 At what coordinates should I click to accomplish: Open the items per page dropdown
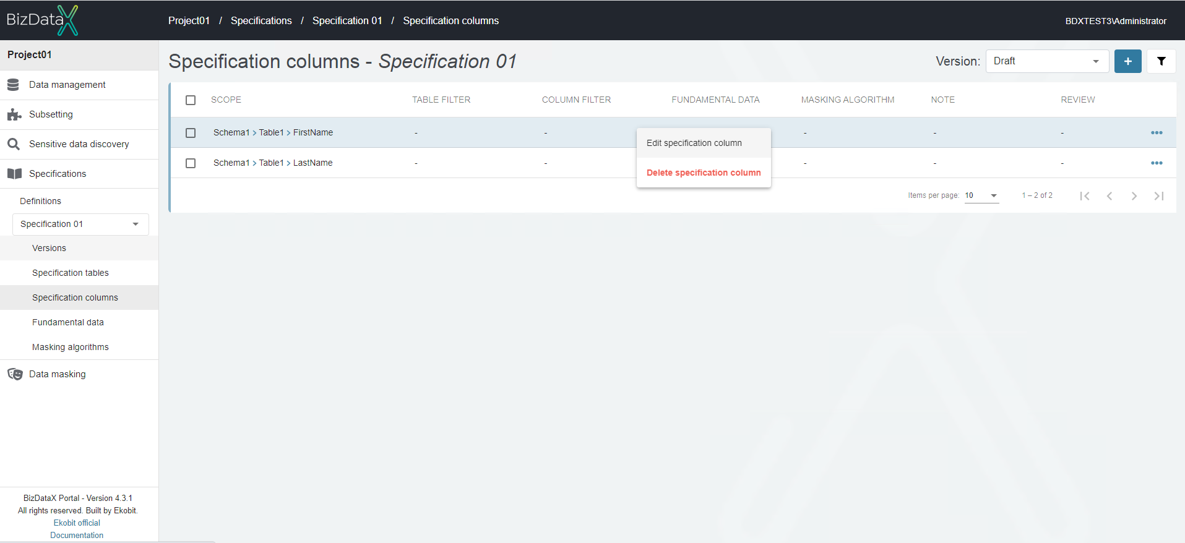coord(981,195)
